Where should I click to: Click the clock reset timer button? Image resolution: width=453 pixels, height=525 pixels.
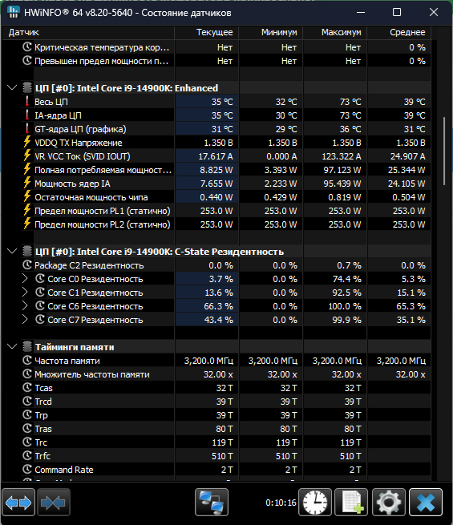click(315, 503)
